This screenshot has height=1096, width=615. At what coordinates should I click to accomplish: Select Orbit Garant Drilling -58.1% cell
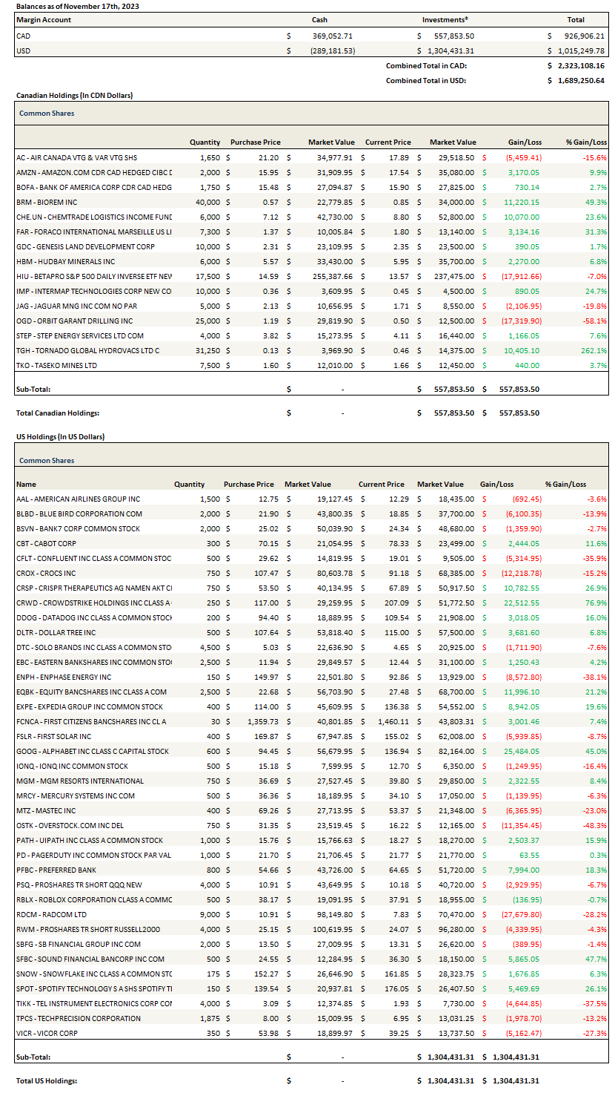click(594, 321)
